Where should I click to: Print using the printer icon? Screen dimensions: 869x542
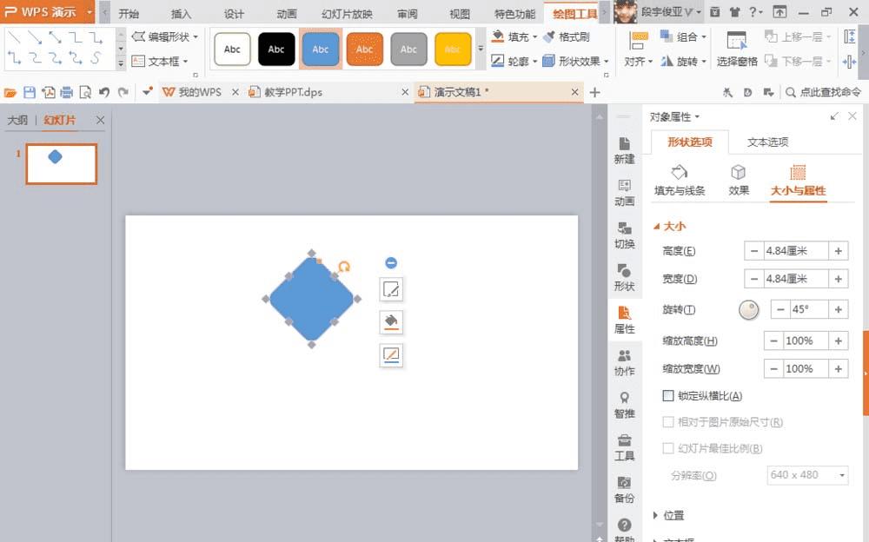67,93
